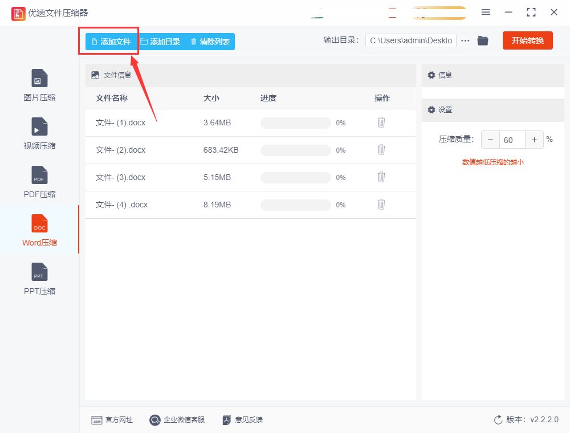Contact 企业微信客服
Viewport: 570px width, 433px height.
(177, 420)
